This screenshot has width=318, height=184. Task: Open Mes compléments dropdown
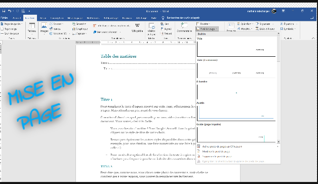[107, 32]
